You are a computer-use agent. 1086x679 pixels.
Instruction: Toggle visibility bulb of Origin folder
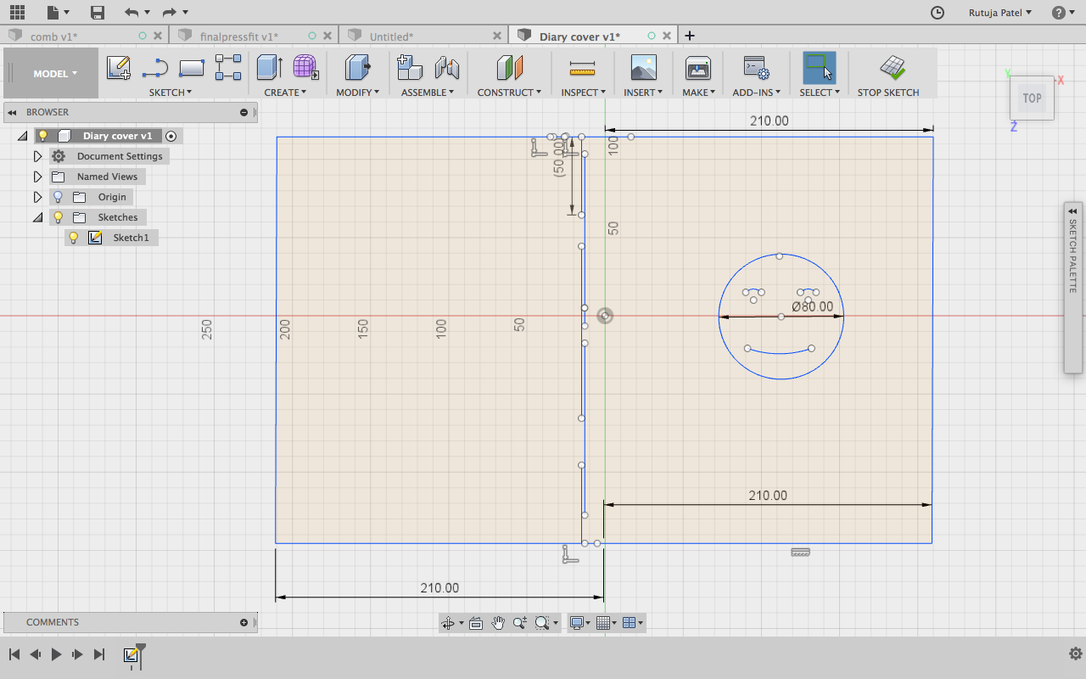pos(59,197)
